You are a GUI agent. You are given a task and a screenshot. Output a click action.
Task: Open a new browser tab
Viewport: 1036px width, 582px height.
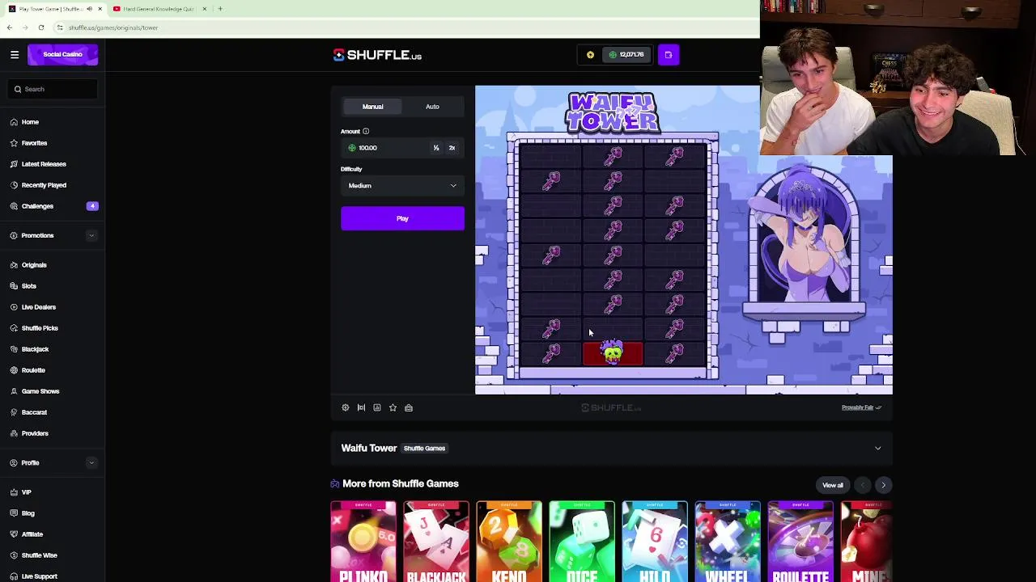[220, 9]
